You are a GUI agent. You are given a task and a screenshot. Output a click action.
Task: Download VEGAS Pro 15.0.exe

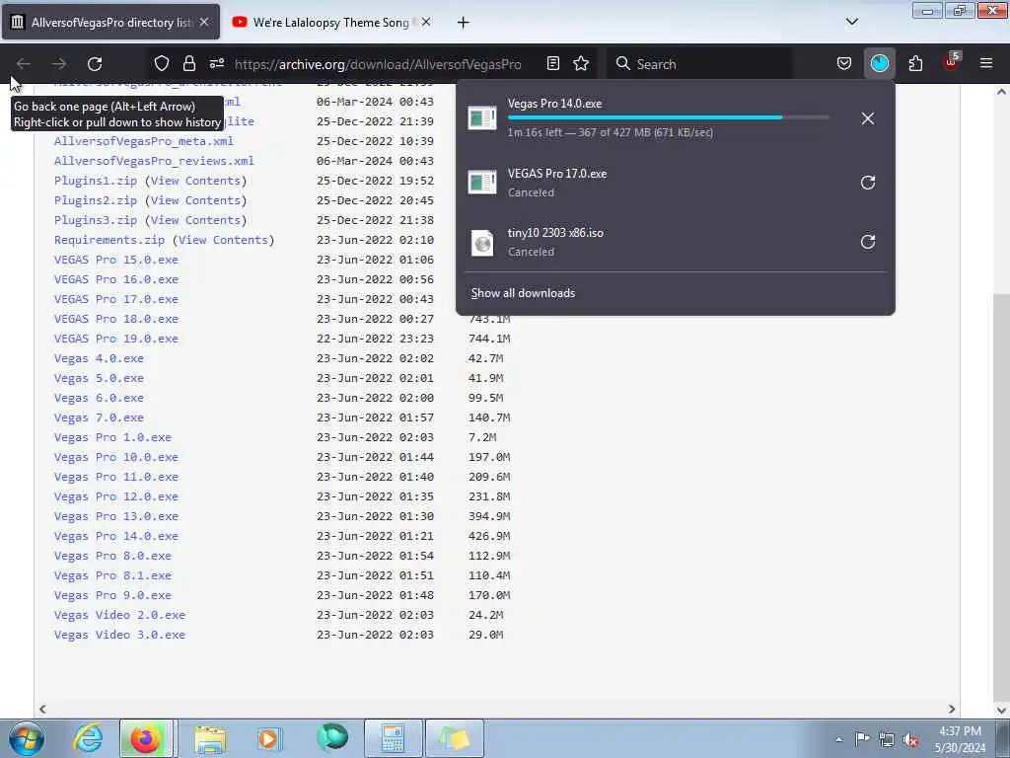116,260
